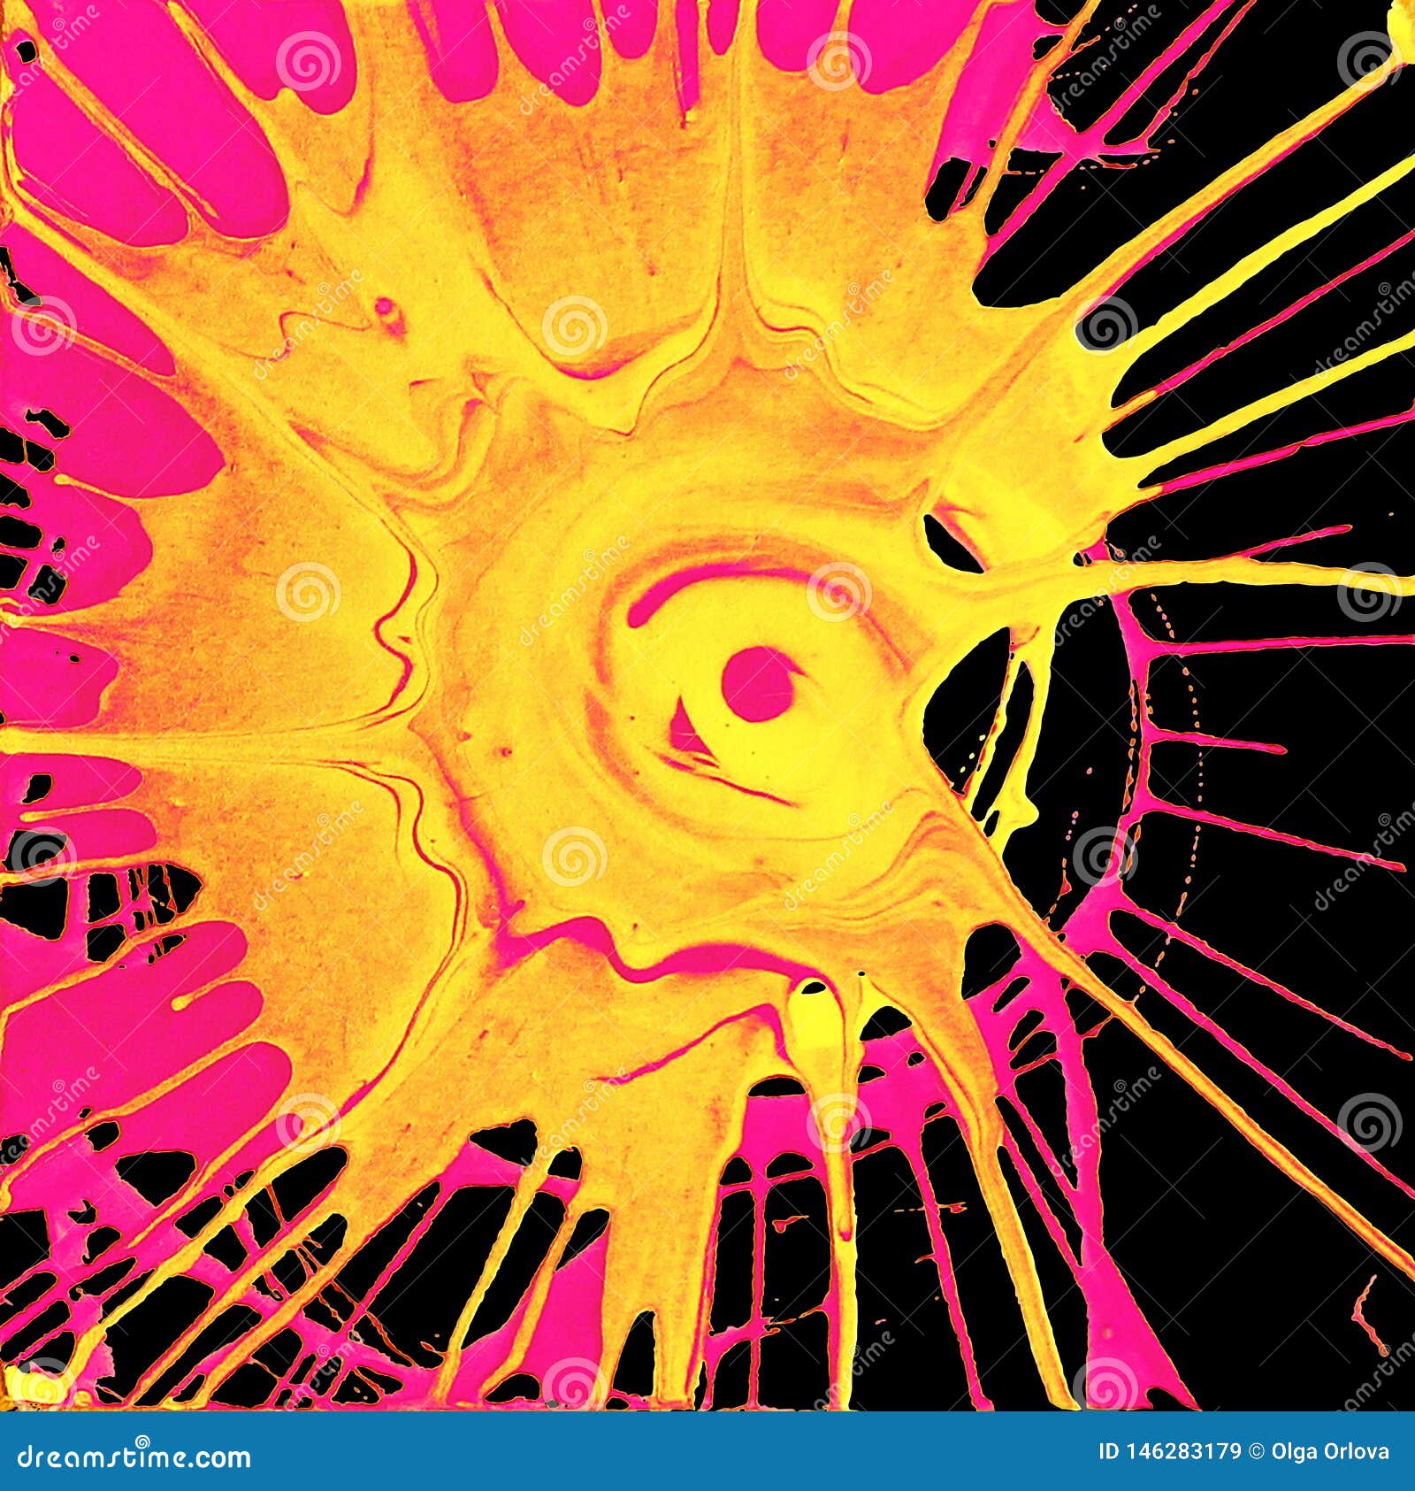
Task: Click the blue info bar below the image
Action: tap(707, 1457)
